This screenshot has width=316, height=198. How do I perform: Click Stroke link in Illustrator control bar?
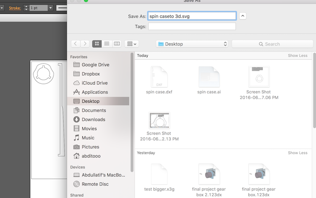click(15, 8)
